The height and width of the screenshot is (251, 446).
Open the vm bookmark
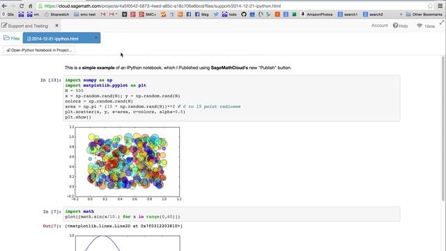tap(33, 14)
